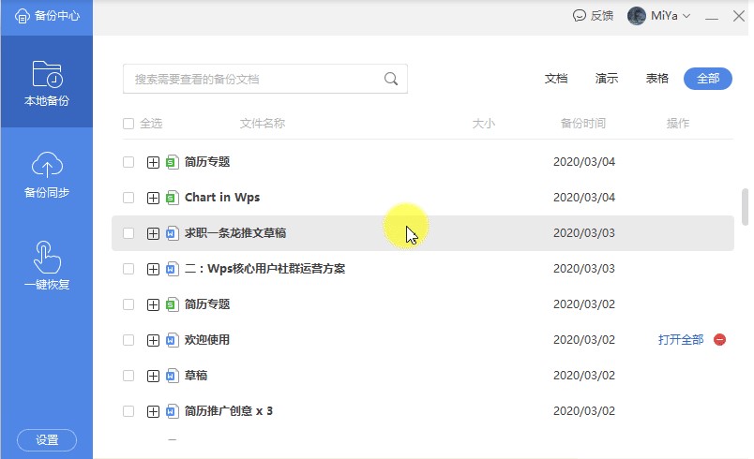Click the red delete icon for 欢迎使用
Image resolution: width=754 pixels, height=459 pixels.
[x=720, y=340]
